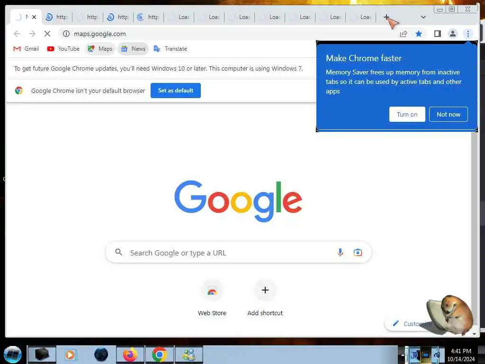485x364 pixels.
Task: Open the Gmail bookmark
Action: [27, 49]
